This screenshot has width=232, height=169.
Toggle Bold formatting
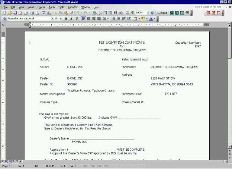(66, 19)
